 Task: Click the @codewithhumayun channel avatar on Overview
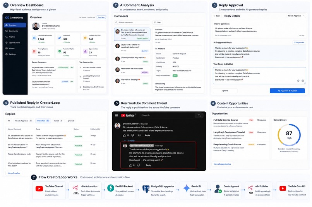(36, 26)
